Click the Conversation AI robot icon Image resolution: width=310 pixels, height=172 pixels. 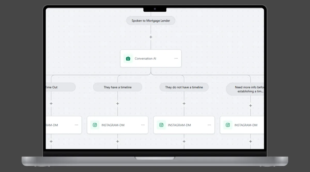(x=128, y=58)
